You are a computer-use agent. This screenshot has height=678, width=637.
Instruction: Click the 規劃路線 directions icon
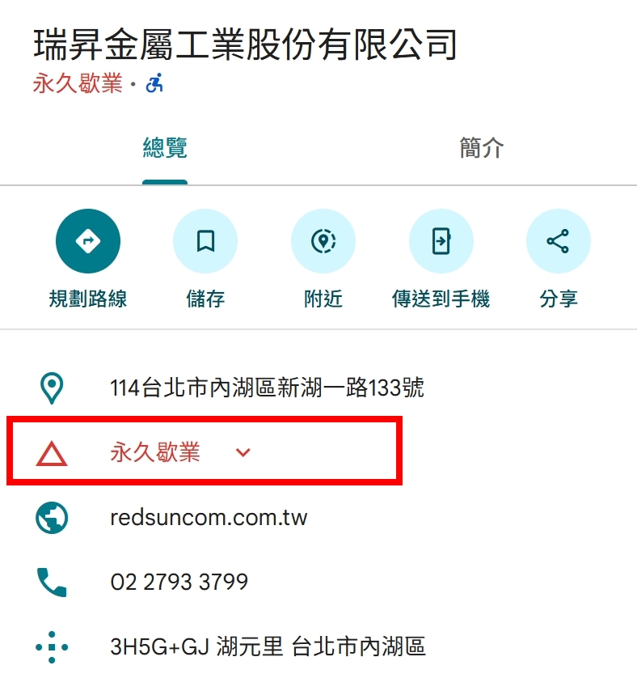tap(88, 241)
